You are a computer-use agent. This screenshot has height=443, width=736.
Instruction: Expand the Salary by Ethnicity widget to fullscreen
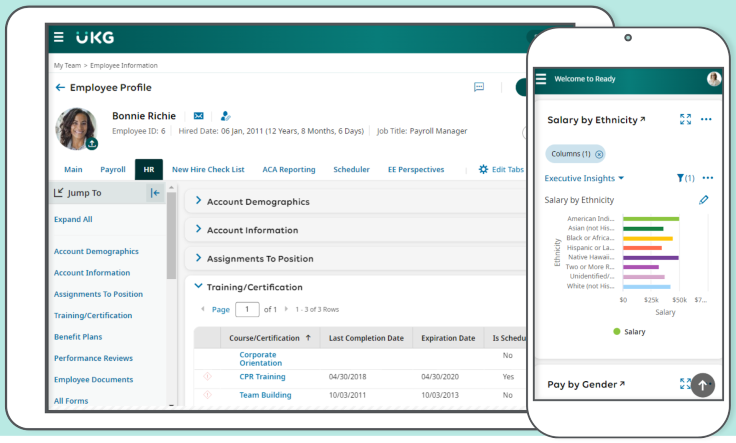click(x=685, y=119)
